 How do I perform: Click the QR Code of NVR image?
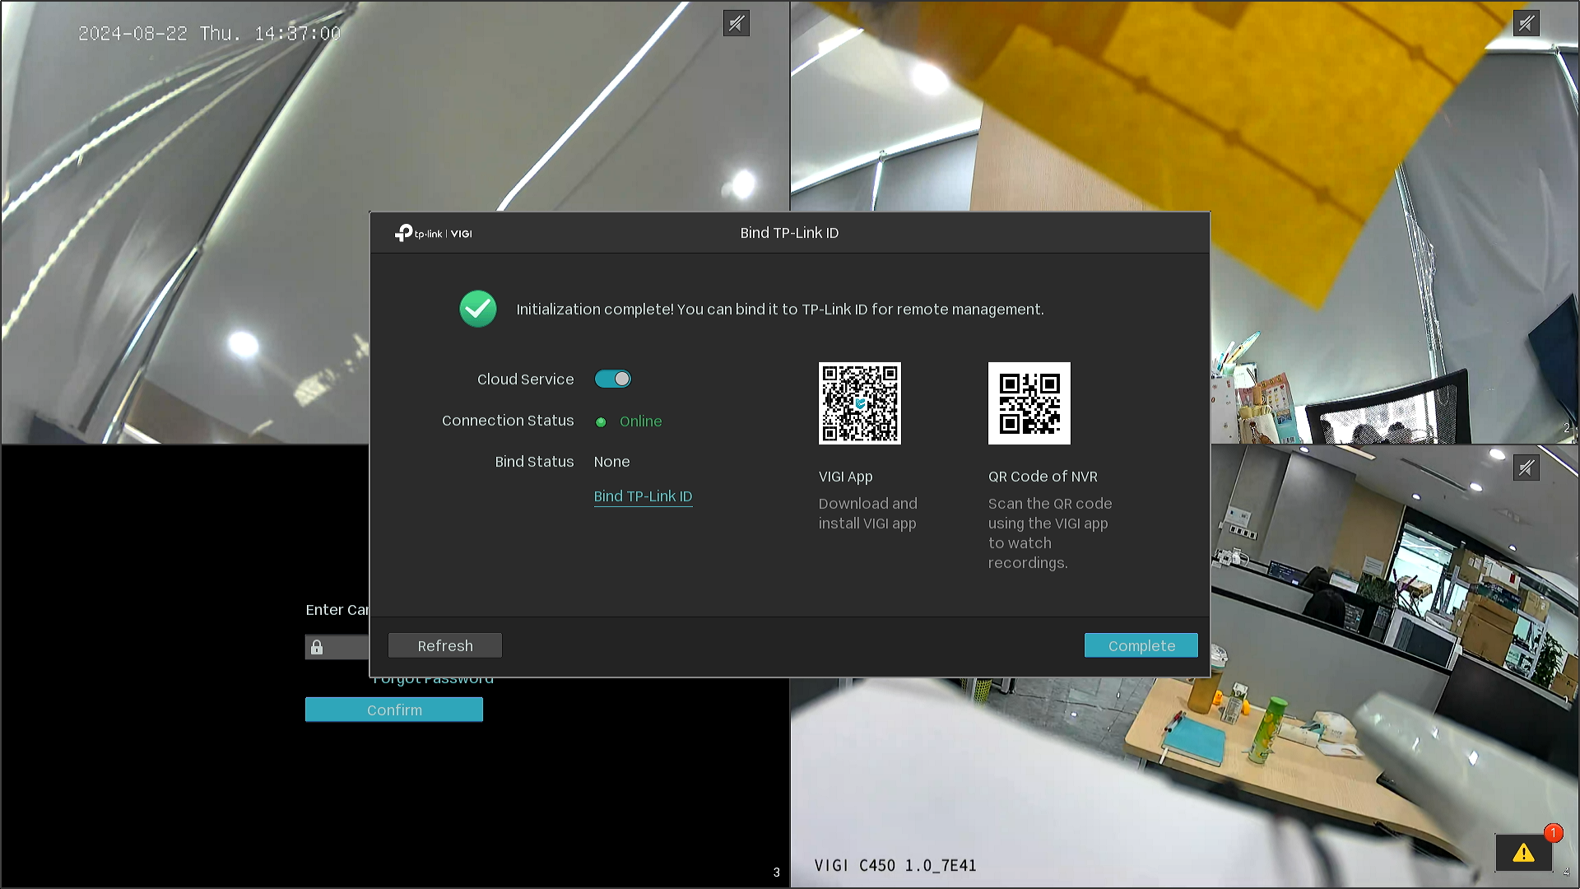tap(1029, 403)
